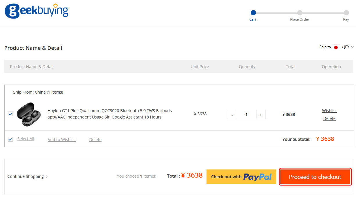Click the Quantity column header
This screenshot has width=356, height=197.
click(x=247, y=67)
